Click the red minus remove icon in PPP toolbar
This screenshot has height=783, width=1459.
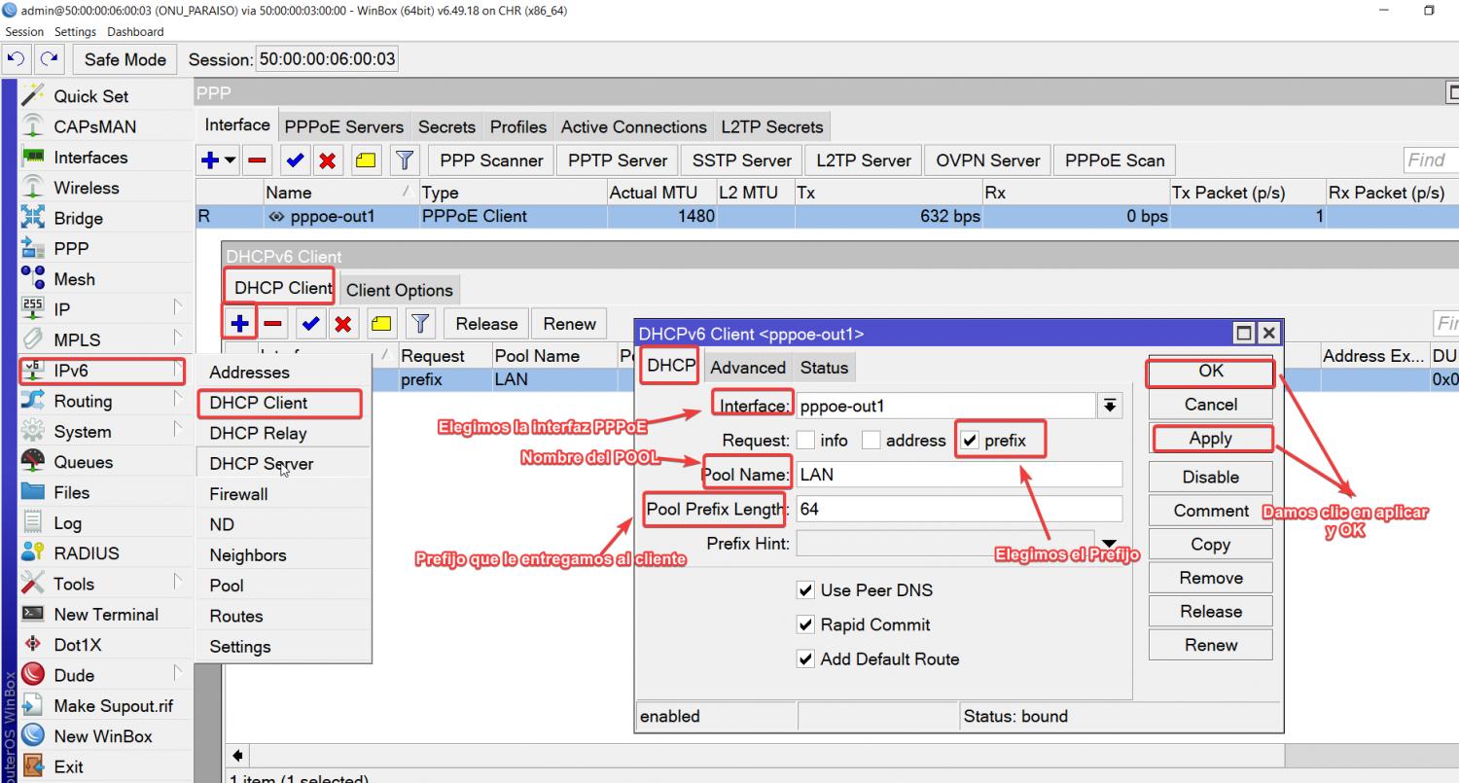[258, 160]
